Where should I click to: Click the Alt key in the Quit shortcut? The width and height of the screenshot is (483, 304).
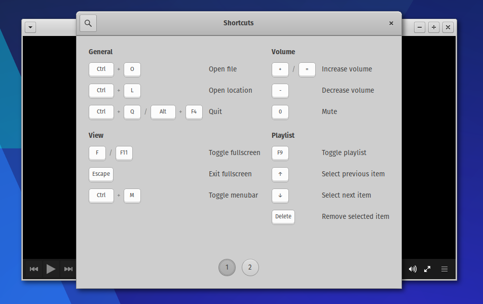[x=163, y=112]
